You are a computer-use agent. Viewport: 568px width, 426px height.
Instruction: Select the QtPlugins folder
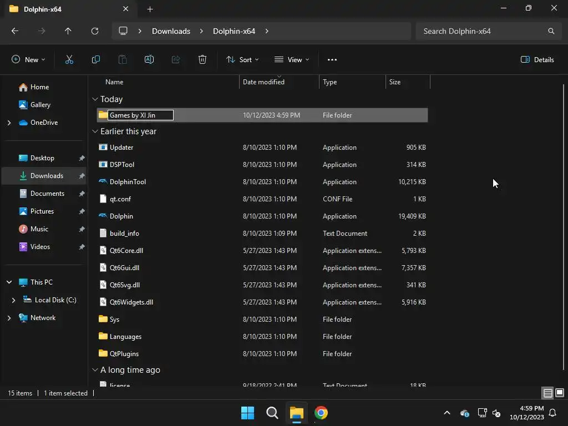(x=262, y=353)
